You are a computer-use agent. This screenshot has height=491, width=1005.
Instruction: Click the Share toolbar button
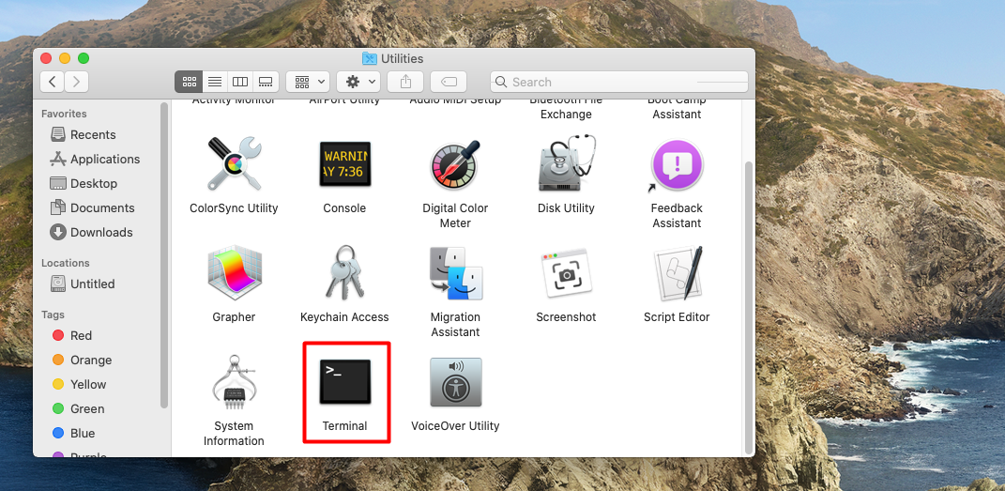(405, 82)
